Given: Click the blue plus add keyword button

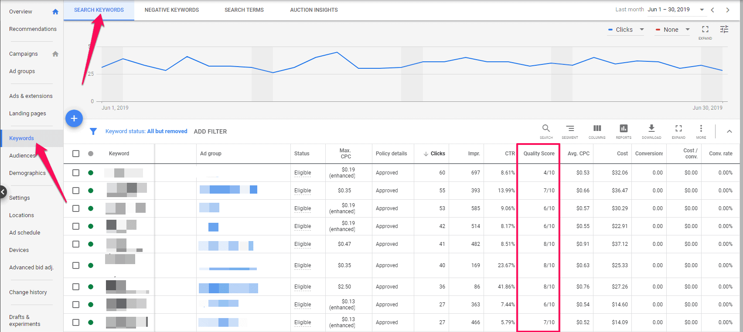Looking at the screenshot, I should (74, 118).
